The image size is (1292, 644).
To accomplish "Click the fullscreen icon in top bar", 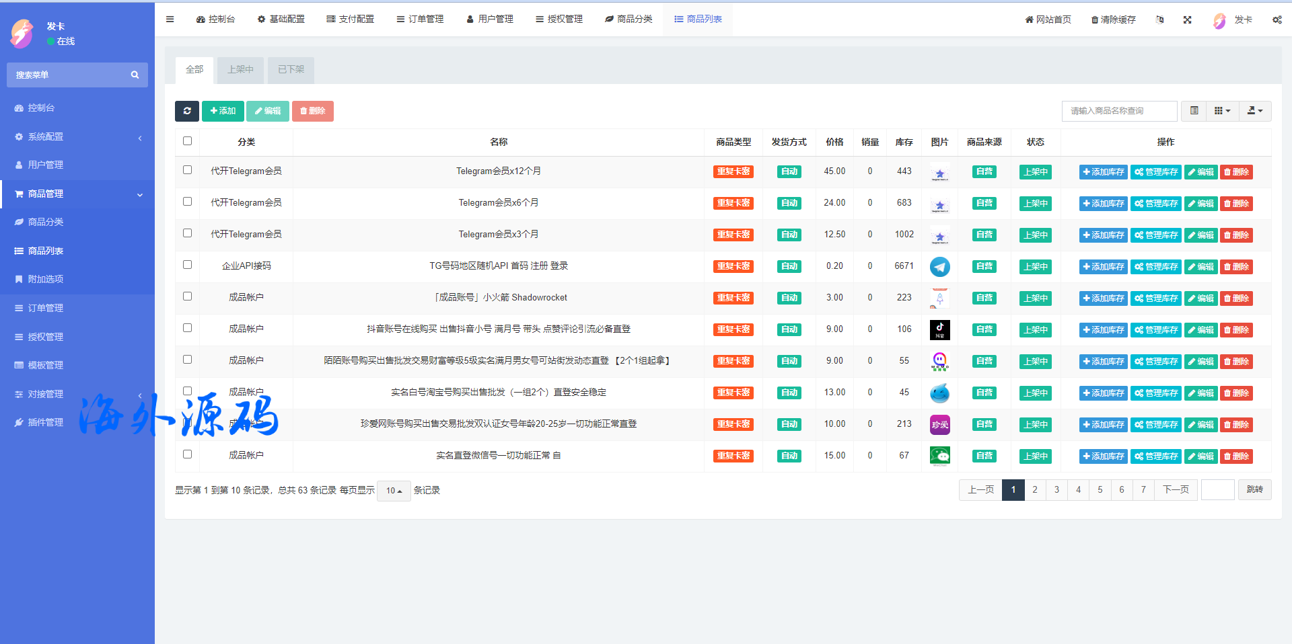I will click(1187, 19).
